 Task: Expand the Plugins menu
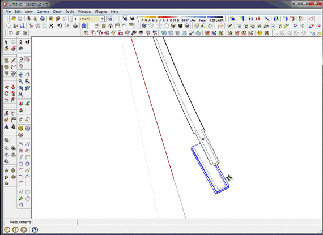(101, 12)
